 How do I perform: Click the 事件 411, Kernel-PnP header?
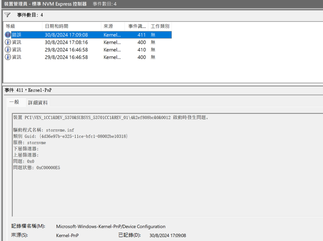click(x=28, y=90)
